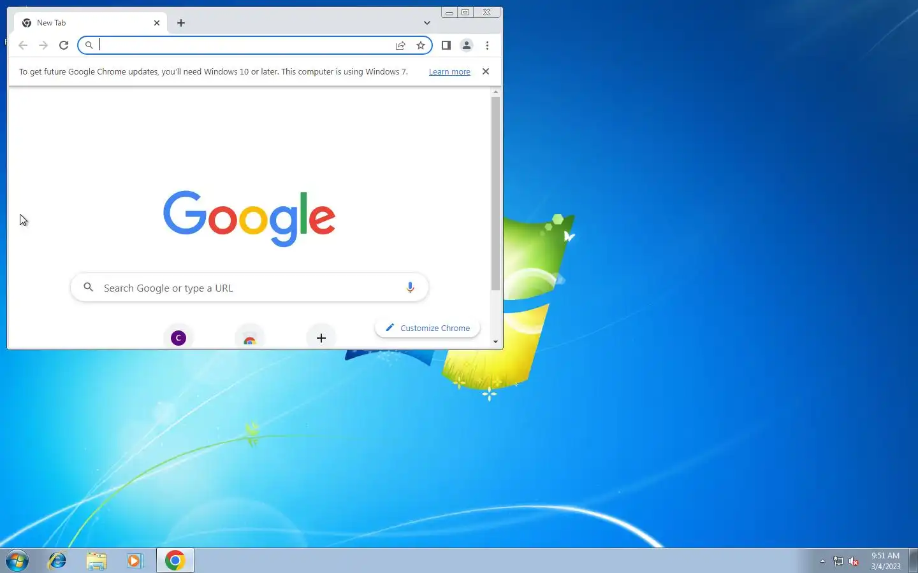Open the purple C shortcut tile
The image size is (918, 573).
pos(178,337)
